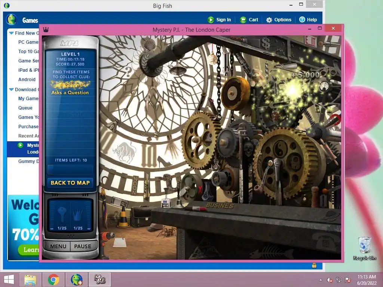The height and width of the screenshot is (287, 383).
Task: Click the Big Fish Games logo
Action: pos(12,19)
